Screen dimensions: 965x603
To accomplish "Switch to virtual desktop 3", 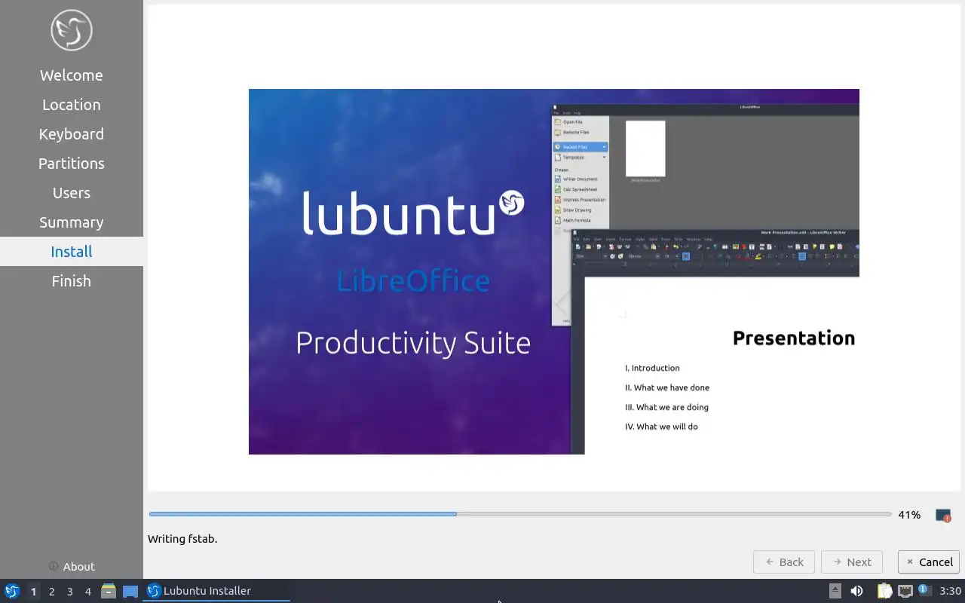I will pyautogui.click(x=69, y=592).
